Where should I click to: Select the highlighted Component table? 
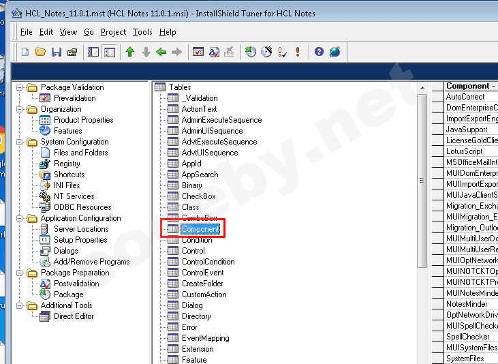point(200,229)
